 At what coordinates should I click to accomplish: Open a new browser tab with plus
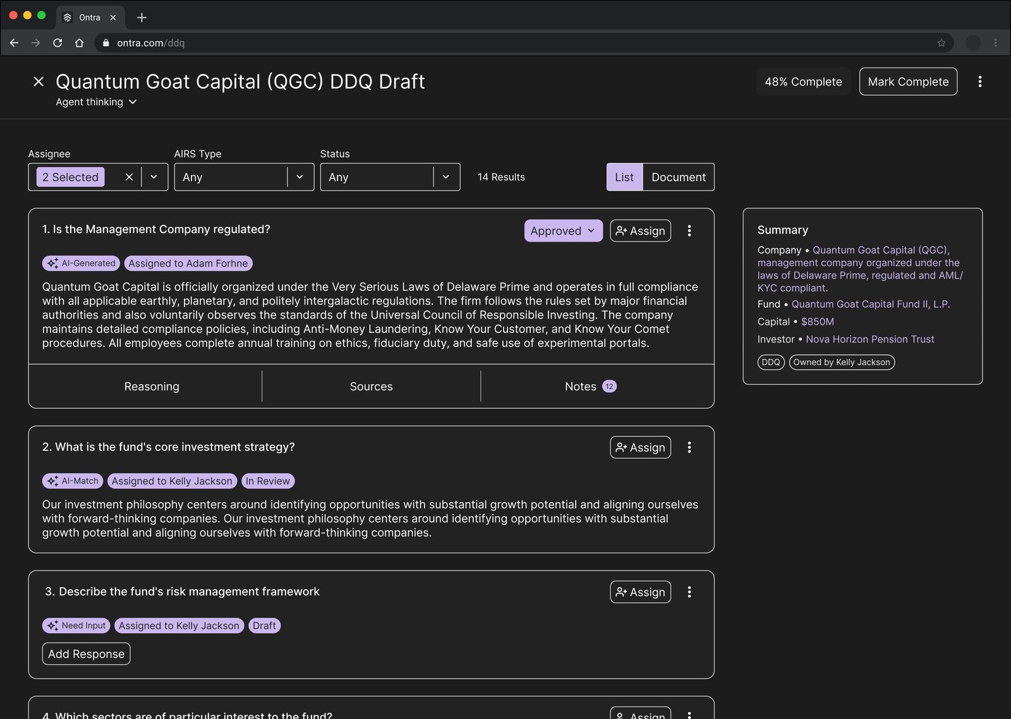pos(142,18)
